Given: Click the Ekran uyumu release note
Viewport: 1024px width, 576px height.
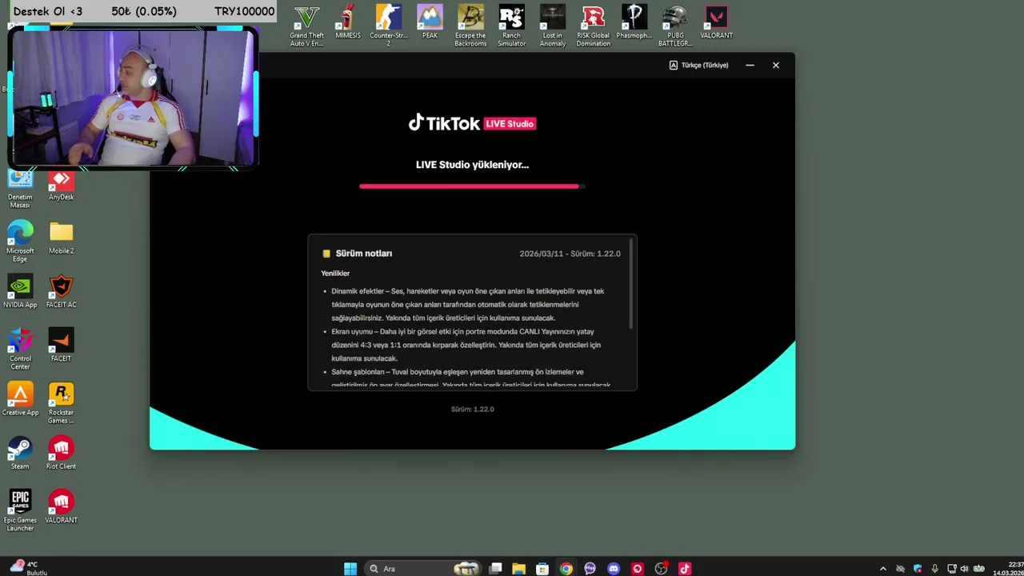Looking at the screenshot, I should 466,345.
